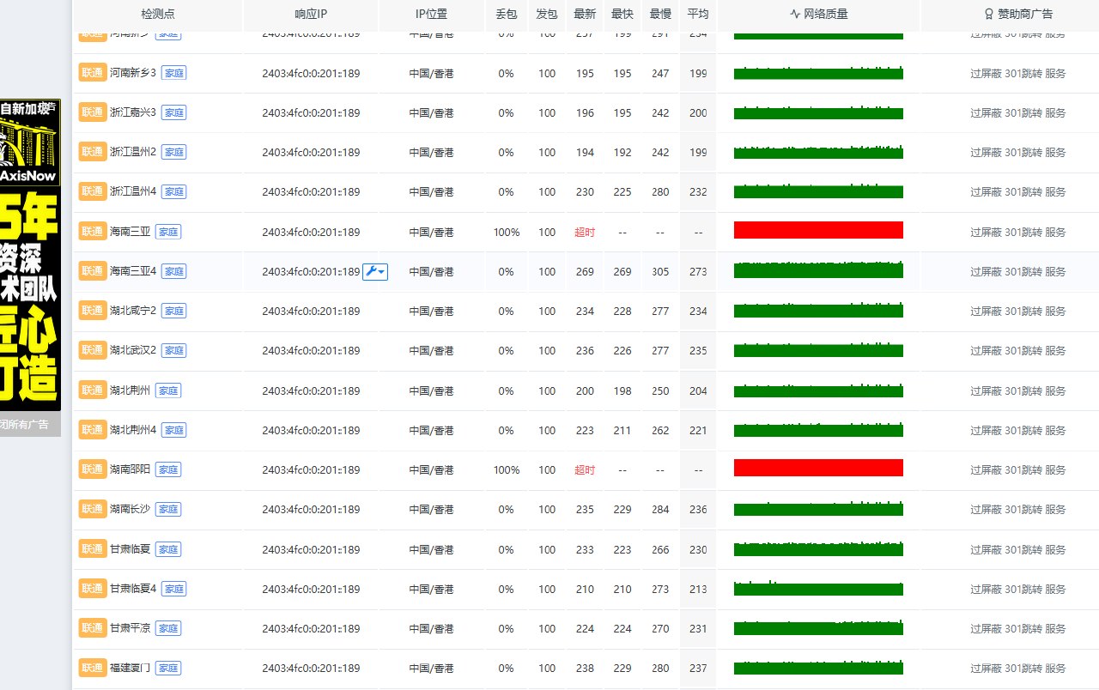Click the 联通 badge on the 河南新乡3 row
This screenshot has height=690, width=1099.
click(x=93, y=73)
